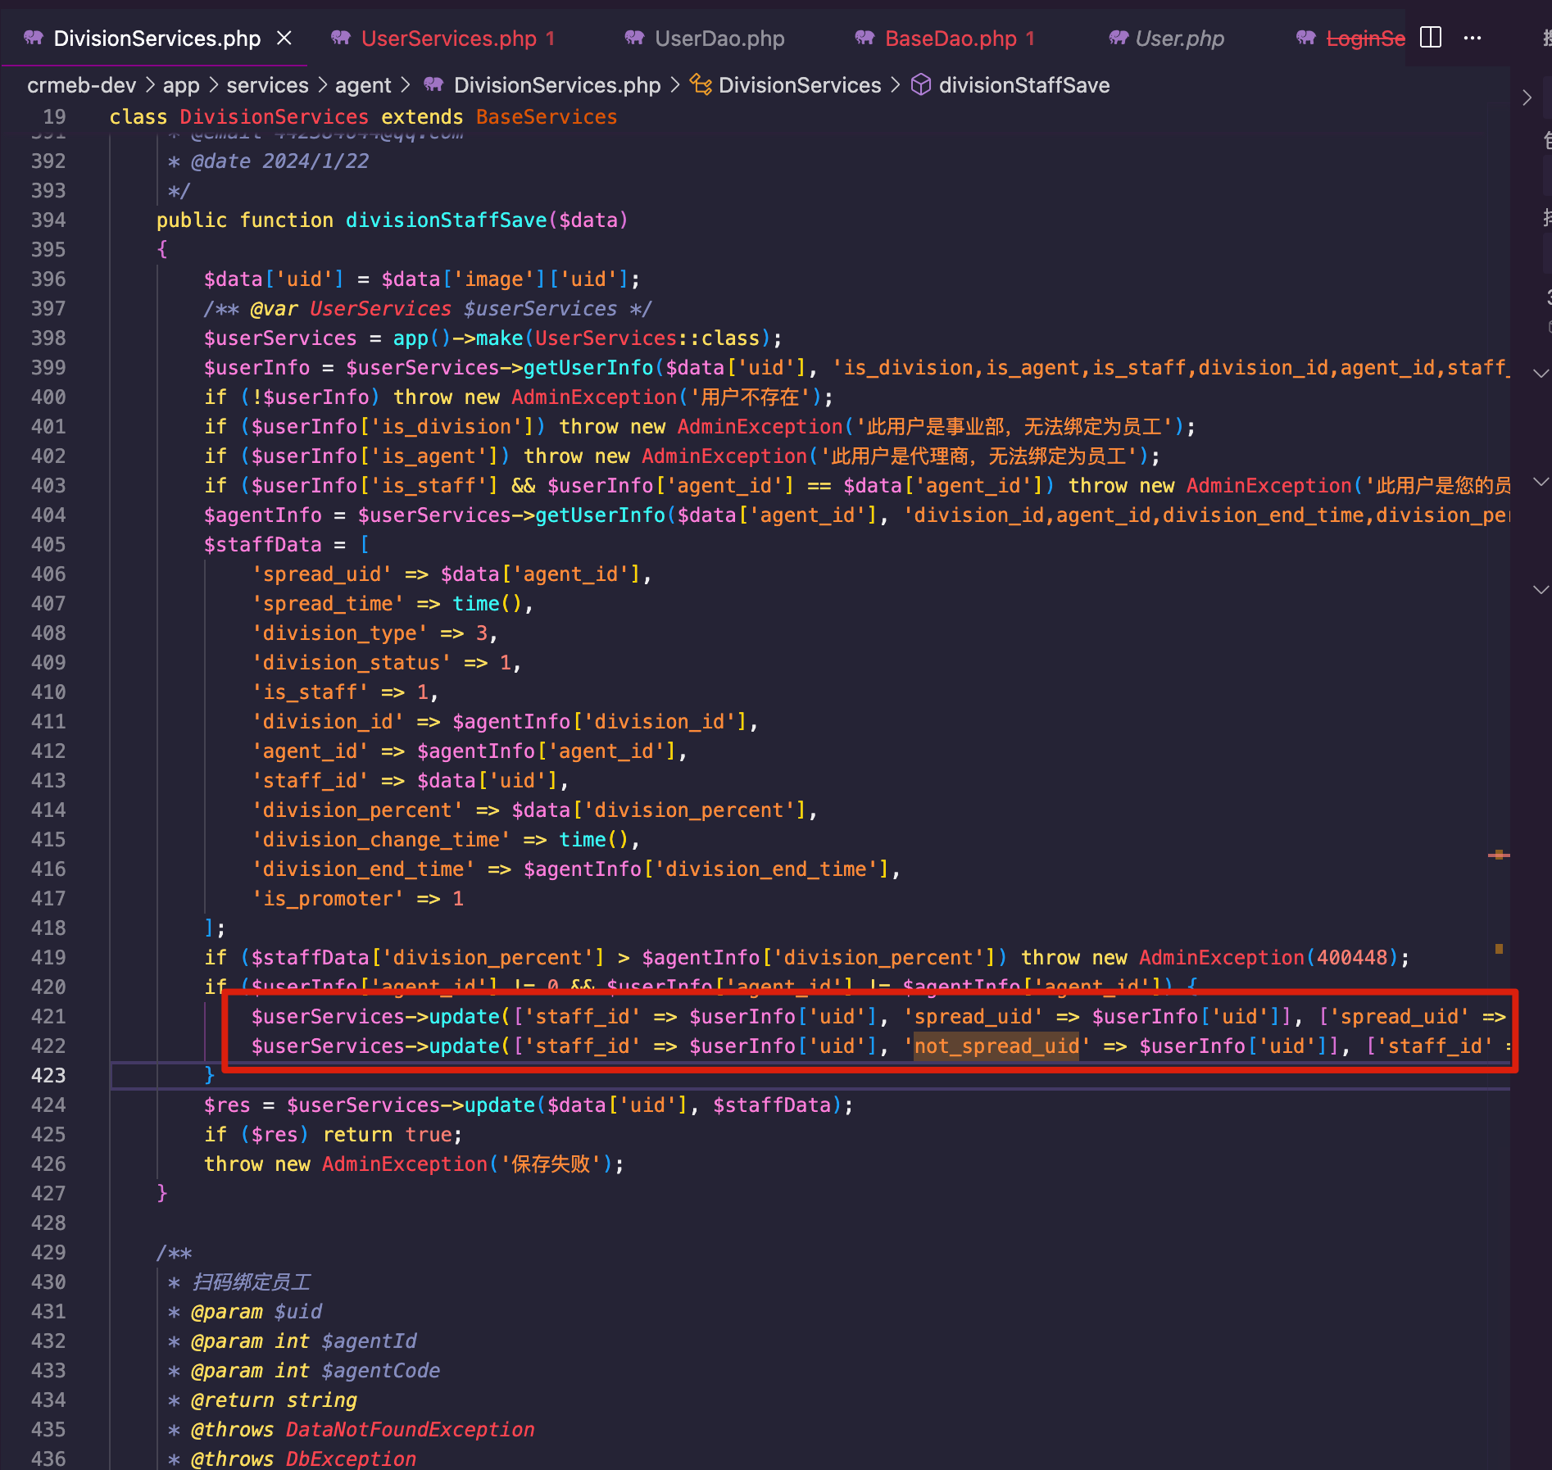Expand the right-pointing chevron beside the breadcrumb bar
The image size is (1552, 1470).
pos(1527,98)
